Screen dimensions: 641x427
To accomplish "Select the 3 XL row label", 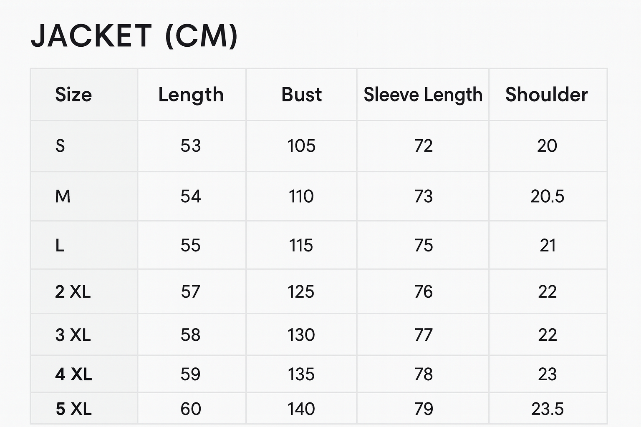I will 73,335.
